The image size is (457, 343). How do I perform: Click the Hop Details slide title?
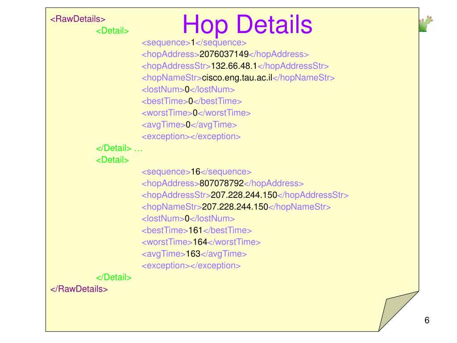click(247, 25)
